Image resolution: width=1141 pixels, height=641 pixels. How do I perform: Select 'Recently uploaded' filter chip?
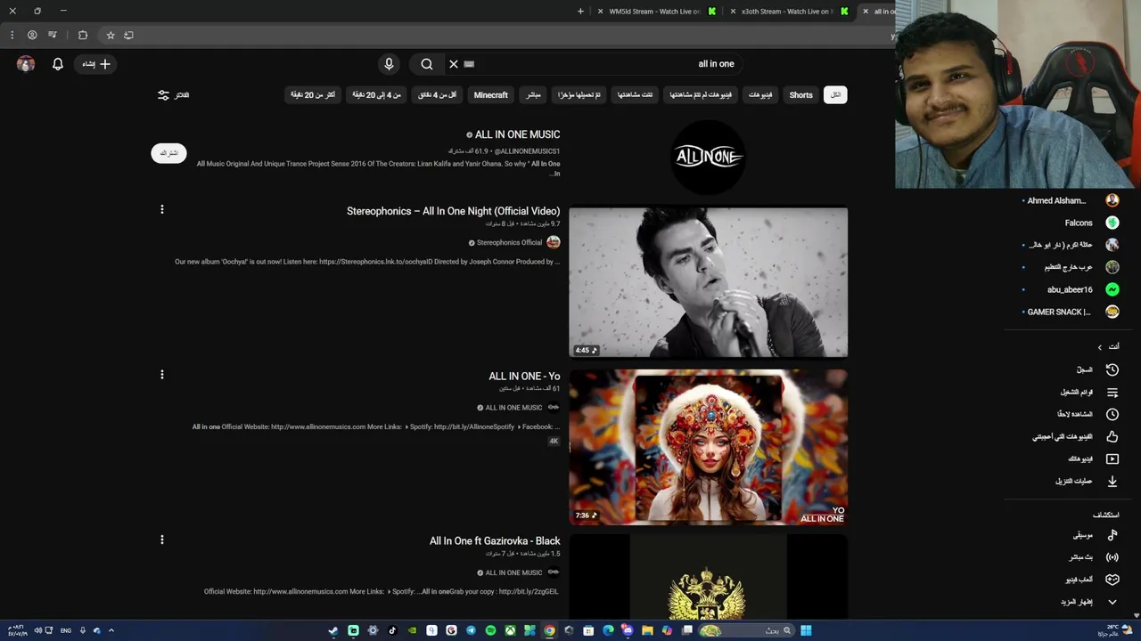tap(579, 94)
